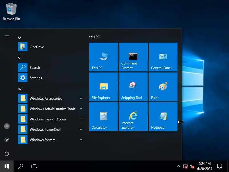Click the Windows PowerShell folder icon

click(x=23, y=130)
